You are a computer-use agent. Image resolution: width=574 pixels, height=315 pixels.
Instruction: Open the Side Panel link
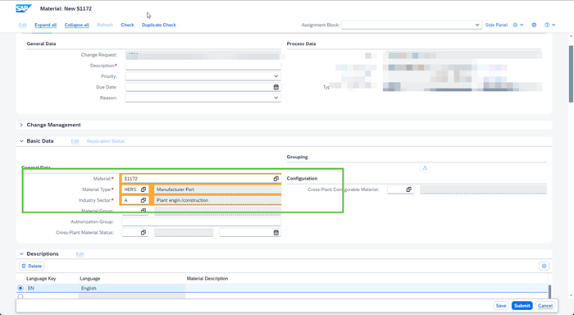496,25
